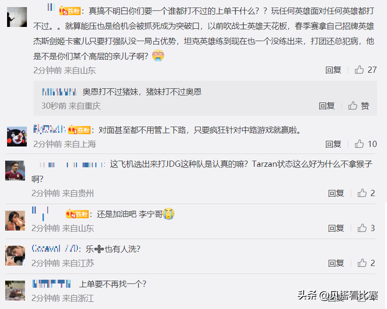Open the football player avatar profile
Viewport: 387px width, 309px height.
[15, 171]
